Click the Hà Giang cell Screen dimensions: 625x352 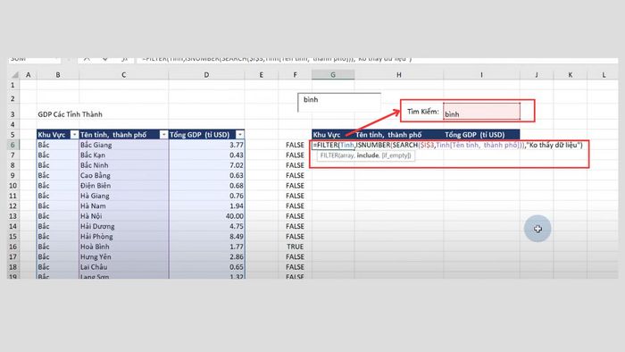pyautogui.click(x=123, y=196)
